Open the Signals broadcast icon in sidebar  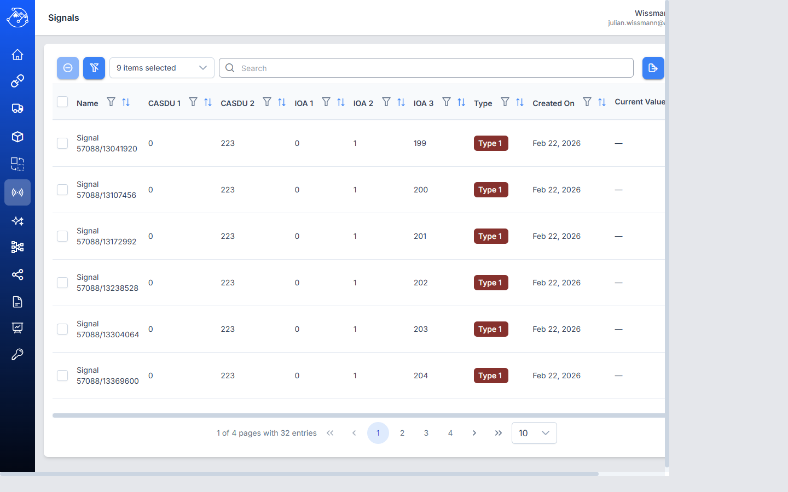[18, 192]
